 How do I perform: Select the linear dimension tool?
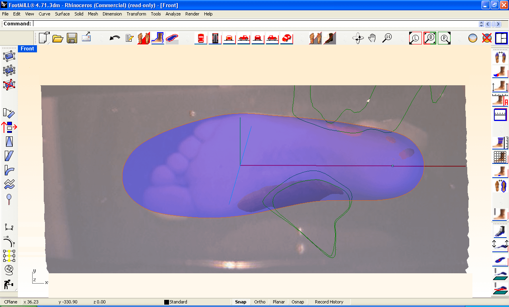pos(9,227)
